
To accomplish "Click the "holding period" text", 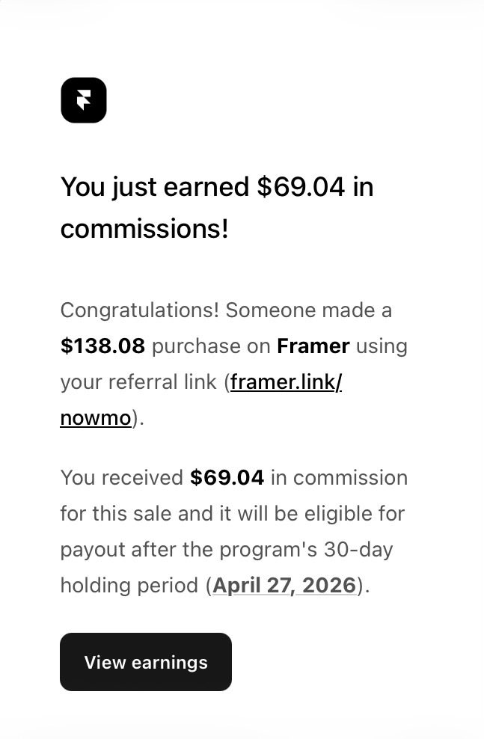I will pos(130,585).
